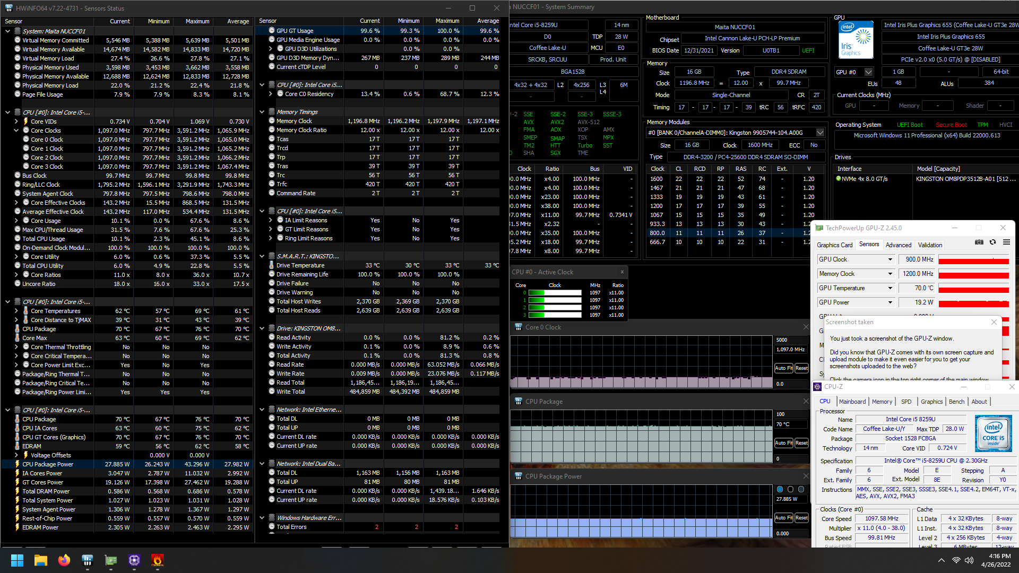This screenshot has width=1019, height=573.
Task: Switch to Advanced tab in GPU-Z
Action: 899,245
